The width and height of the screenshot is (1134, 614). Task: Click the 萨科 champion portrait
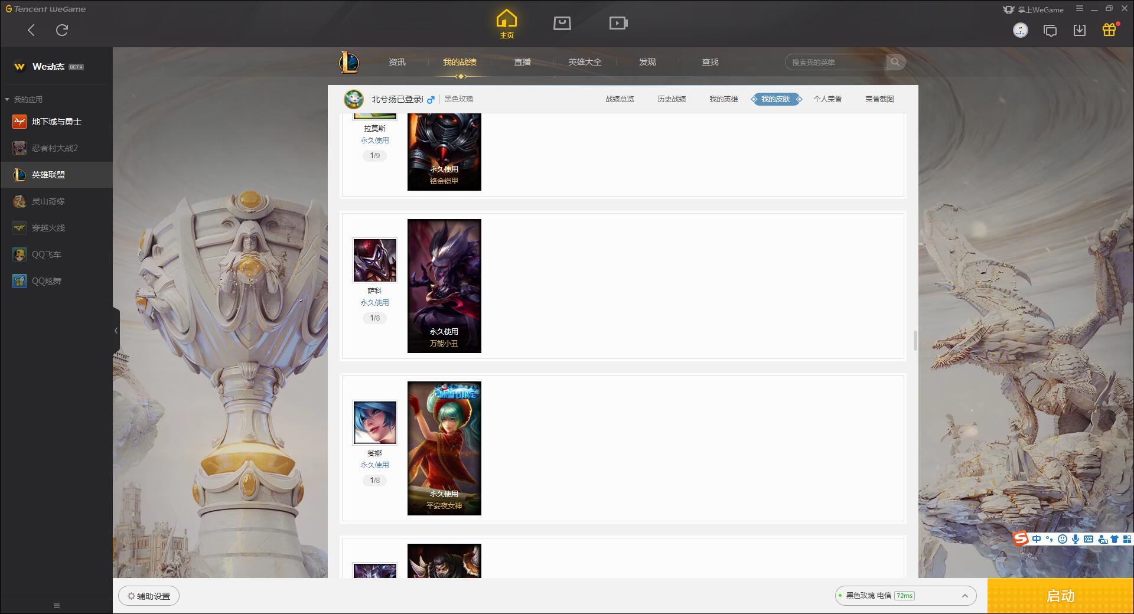pyautogui.click(x=375, y=260)
